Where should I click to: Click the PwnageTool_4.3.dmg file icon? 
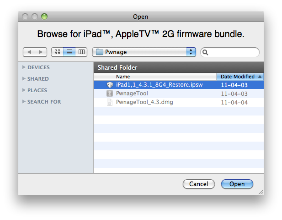[110, 102]
